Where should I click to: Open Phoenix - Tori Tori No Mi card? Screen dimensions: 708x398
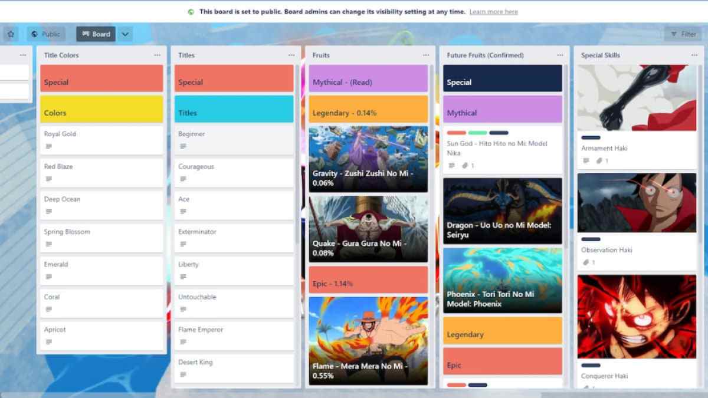(x=503, y=280)
